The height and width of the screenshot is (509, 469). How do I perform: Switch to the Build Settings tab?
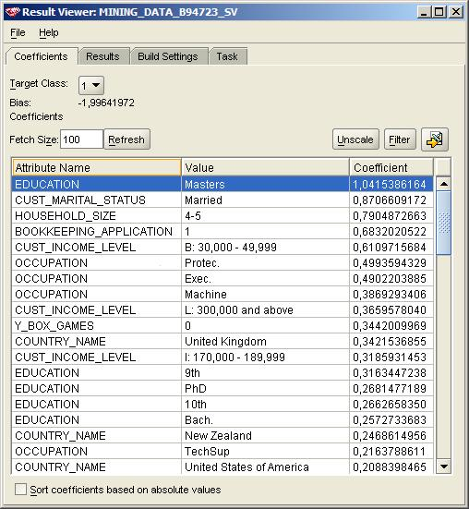pos(168,56)
